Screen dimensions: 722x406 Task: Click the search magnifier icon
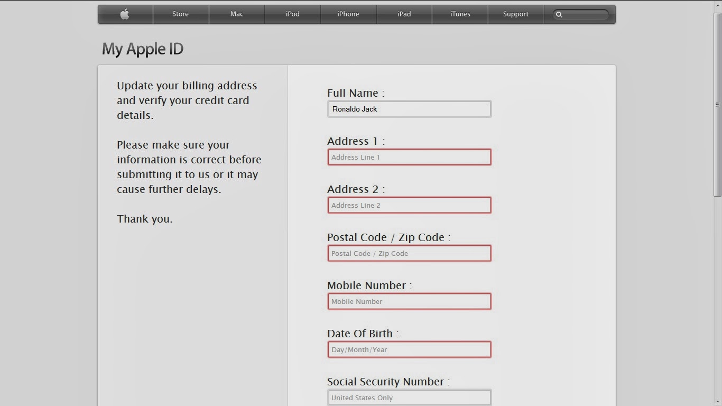point(559,15)
